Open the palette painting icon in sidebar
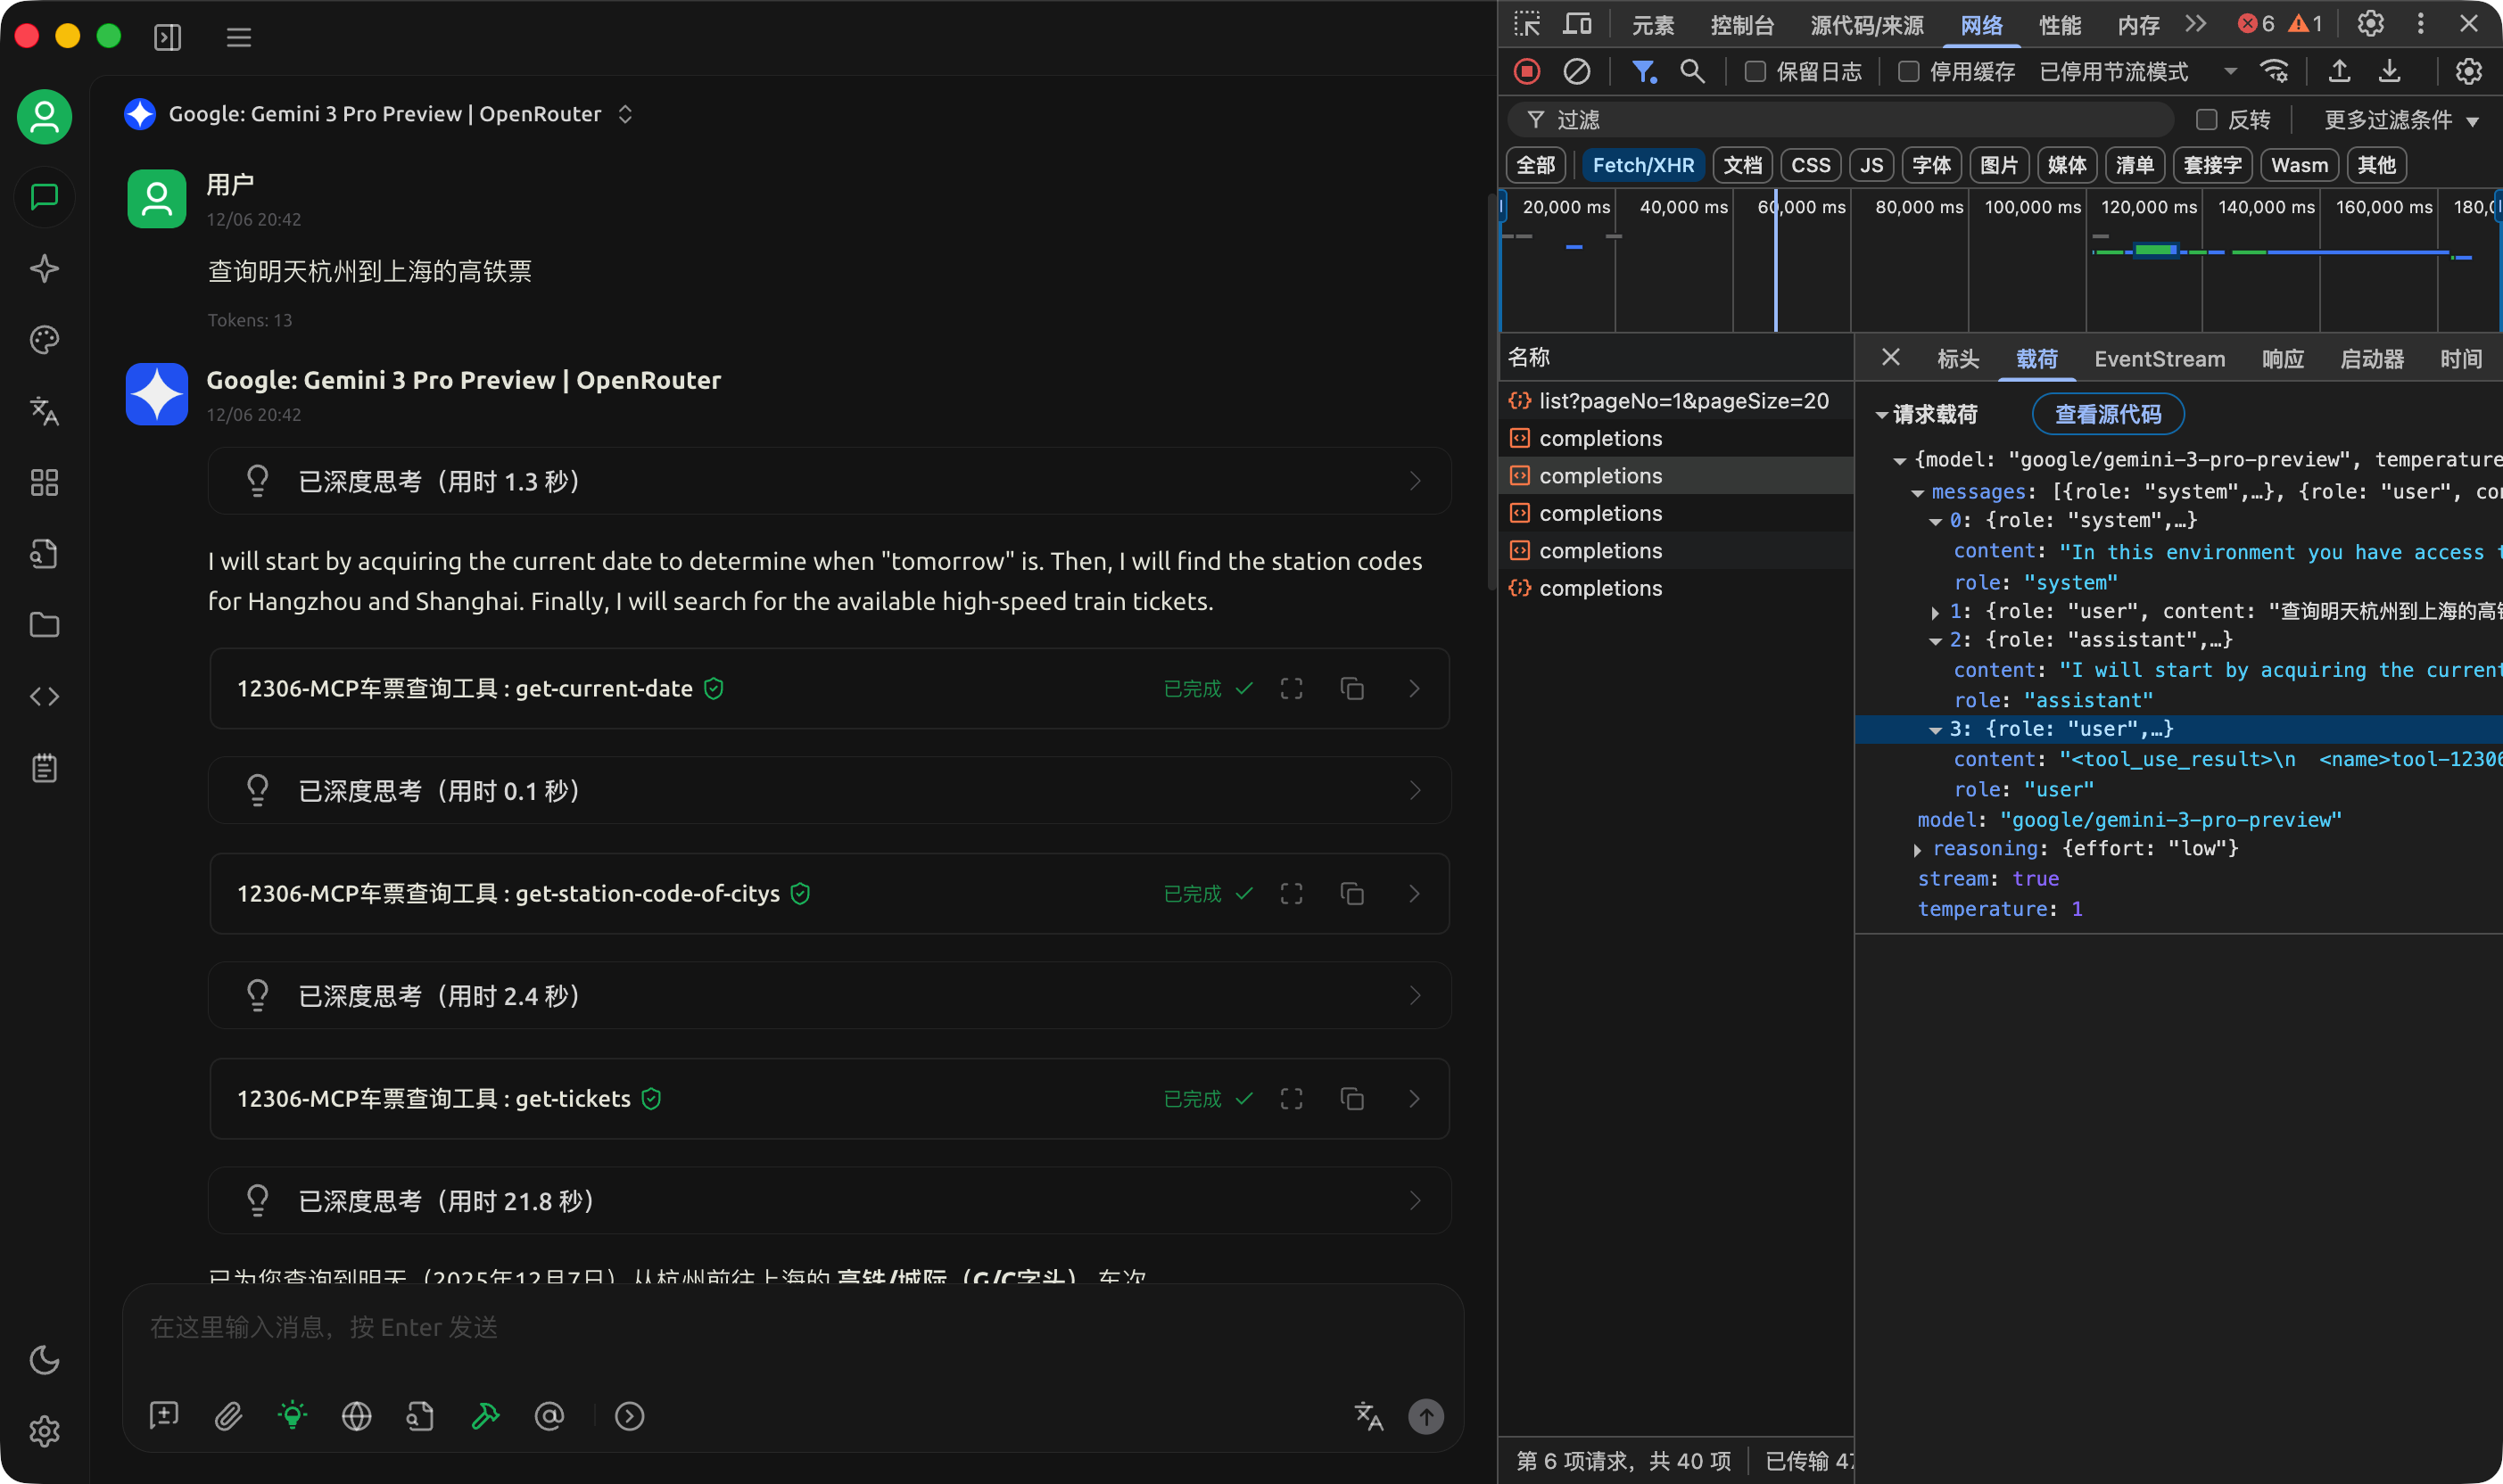The height and width of the screenshot is (1484, 2503). (44, 340)
